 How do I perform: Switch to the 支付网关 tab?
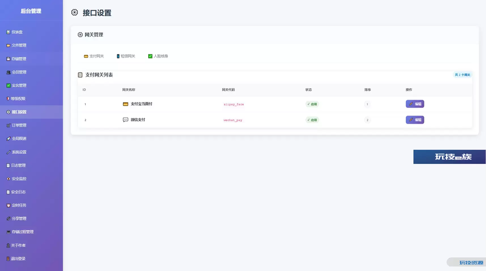[x=94, y=56]
